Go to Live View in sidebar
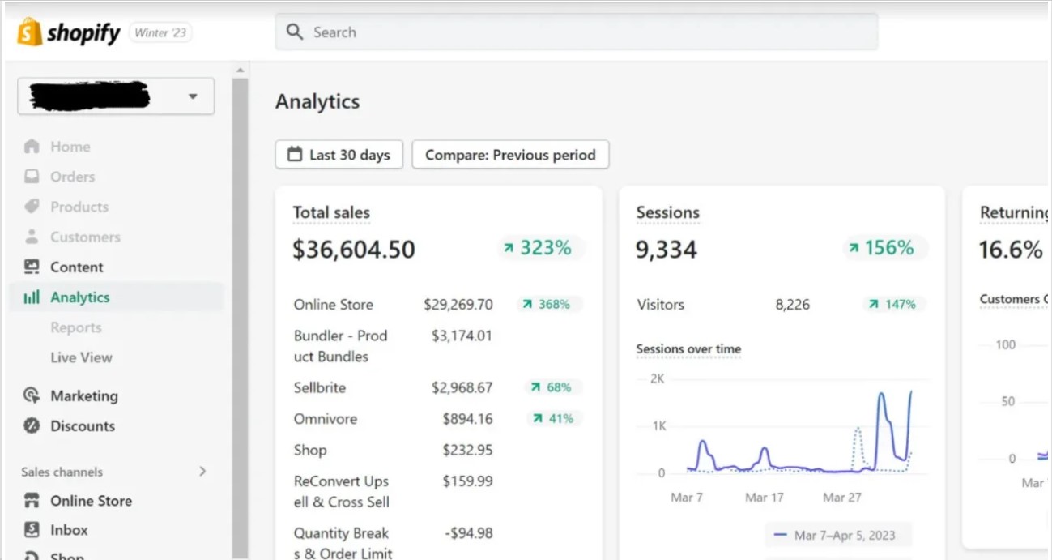The height and width of the screenshot is (560, 1052). tap(81, 357)
